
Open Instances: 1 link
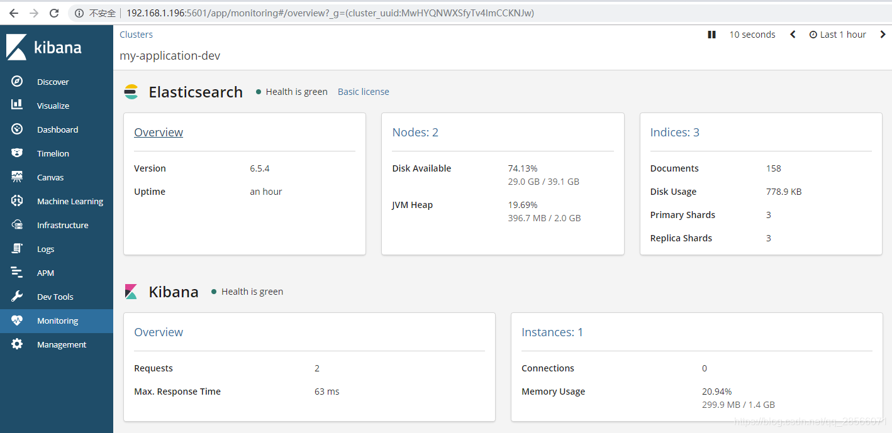[552, 332]
